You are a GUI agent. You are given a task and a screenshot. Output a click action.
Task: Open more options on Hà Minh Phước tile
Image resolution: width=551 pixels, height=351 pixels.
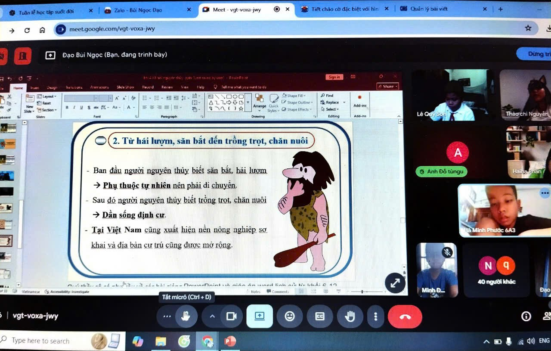tap(545, 193)
